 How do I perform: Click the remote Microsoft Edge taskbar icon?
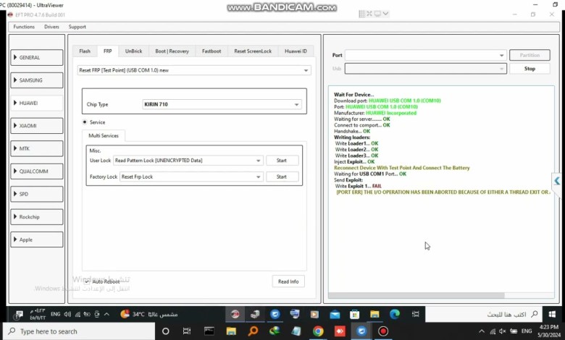[x=395, y=314]
